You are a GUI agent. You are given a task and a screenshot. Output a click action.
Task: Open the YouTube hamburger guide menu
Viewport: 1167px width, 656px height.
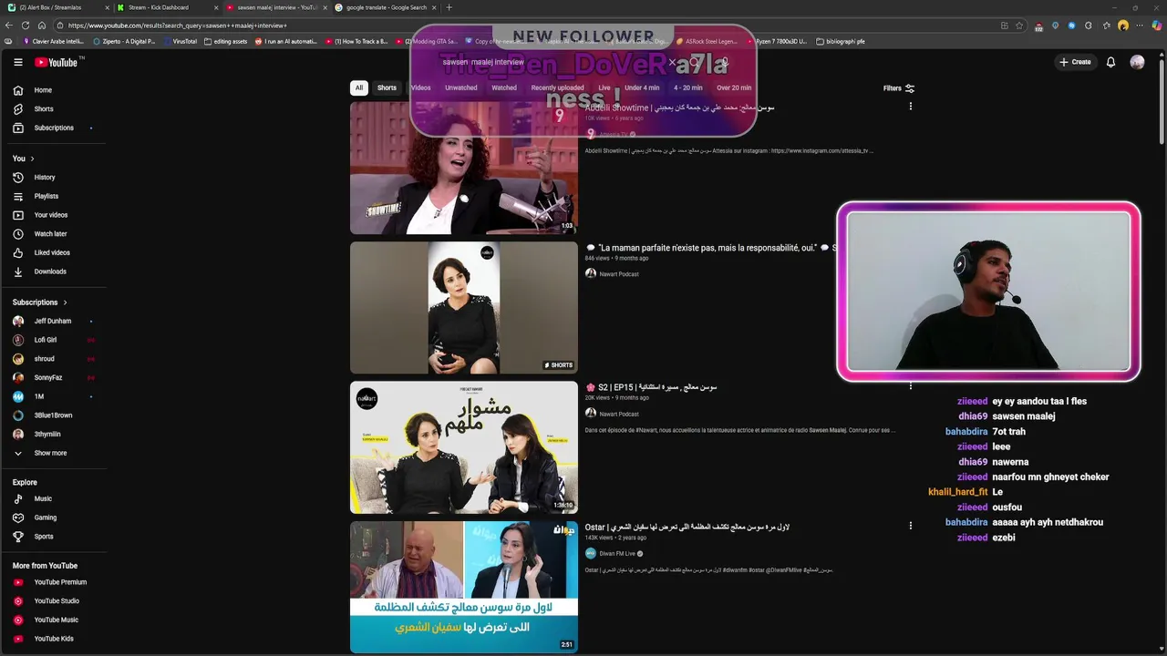click(18, 62)
